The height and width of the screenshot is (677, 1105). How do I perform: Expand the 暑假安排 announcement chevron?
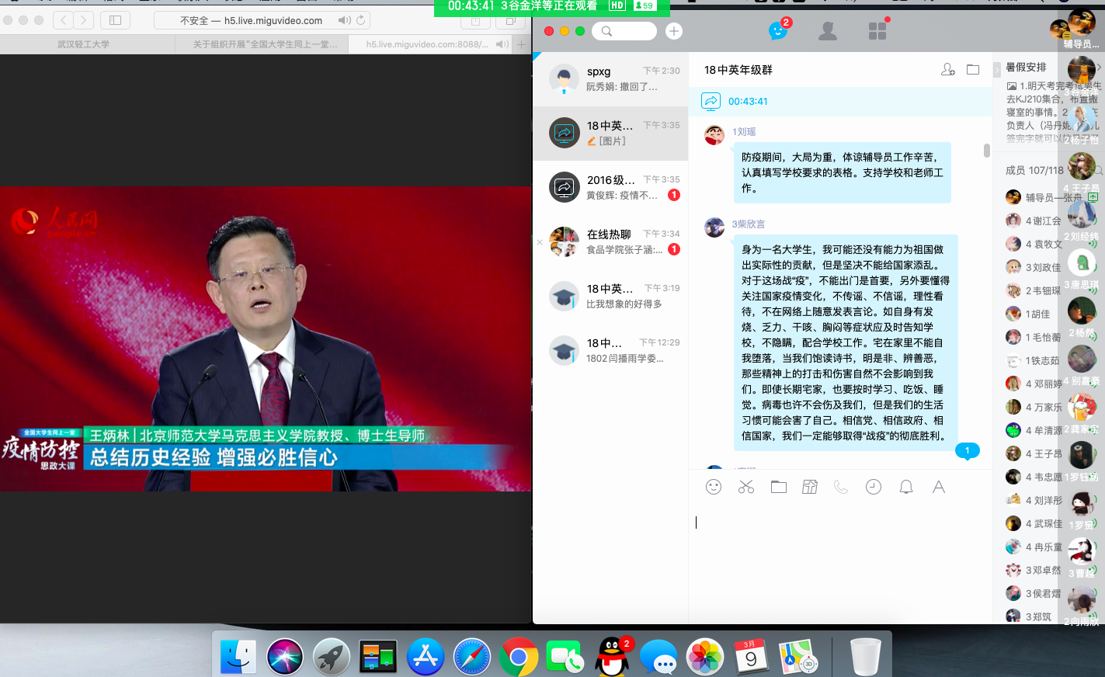[1099, 68]
